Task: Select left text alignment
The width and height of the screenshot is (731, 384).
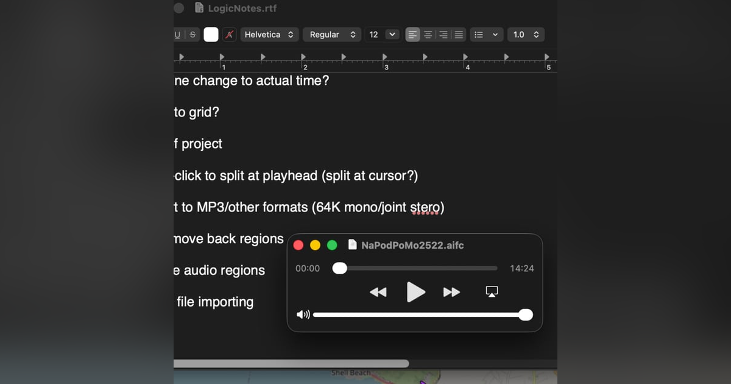Action: 413,34
